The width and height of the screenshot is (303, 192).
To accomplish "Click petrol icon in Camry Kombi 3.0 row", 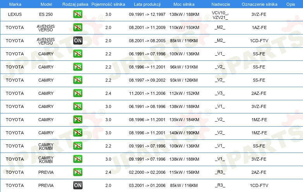I will point(77,159).
